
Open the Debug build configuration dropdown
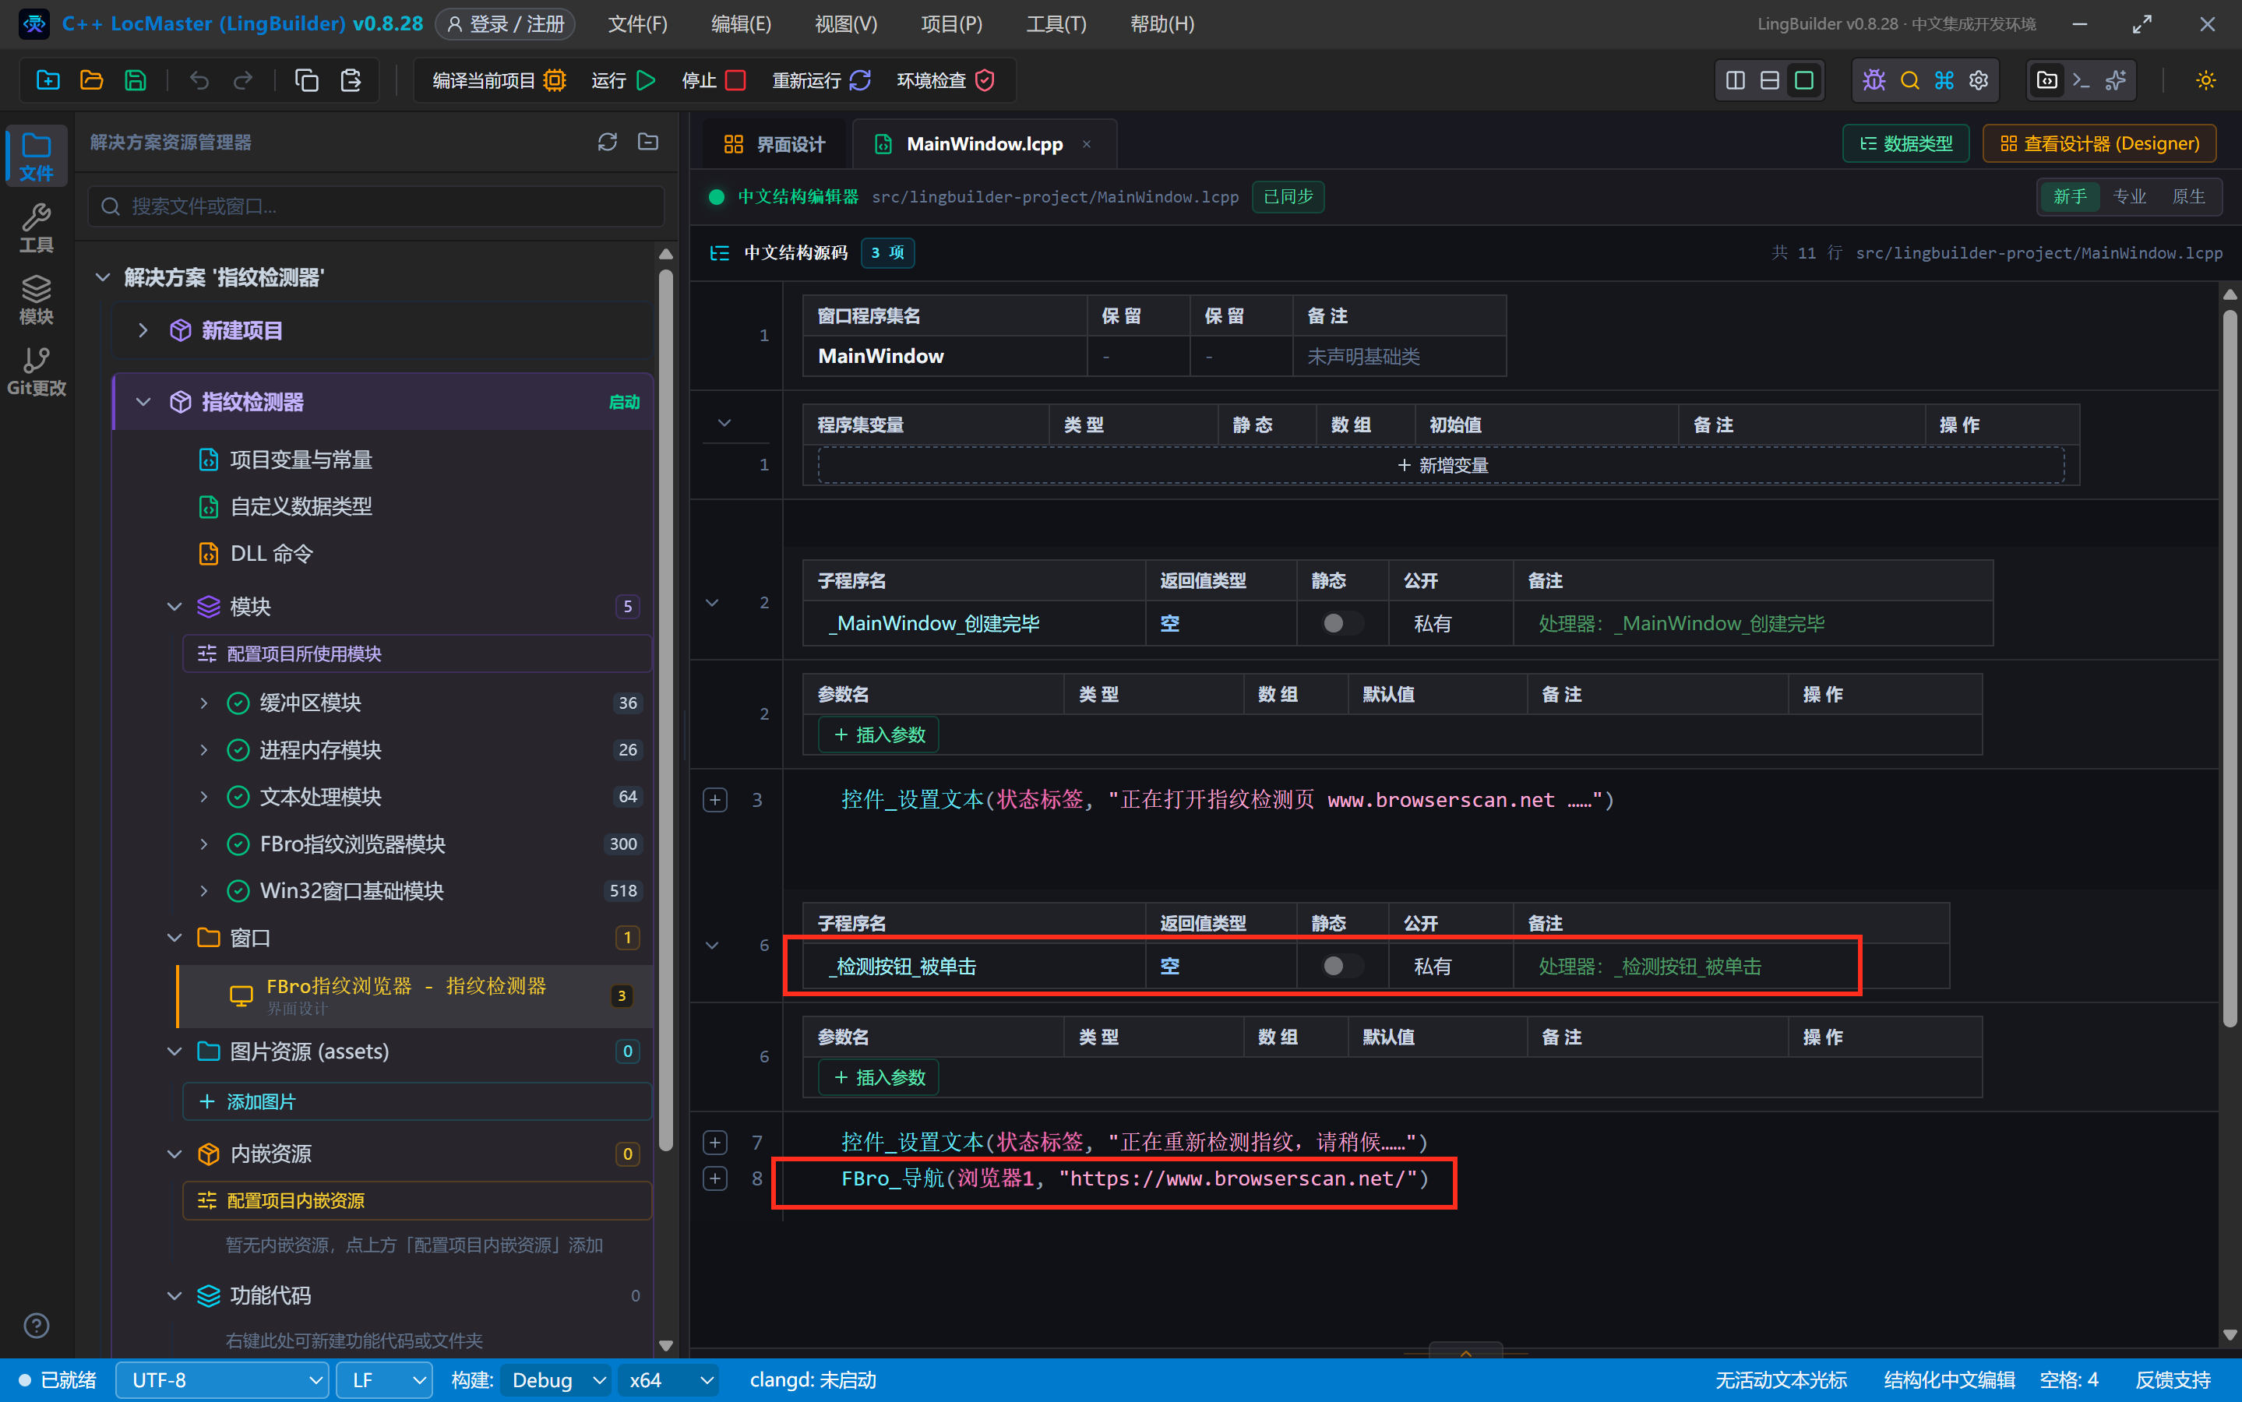(555, 1379)
